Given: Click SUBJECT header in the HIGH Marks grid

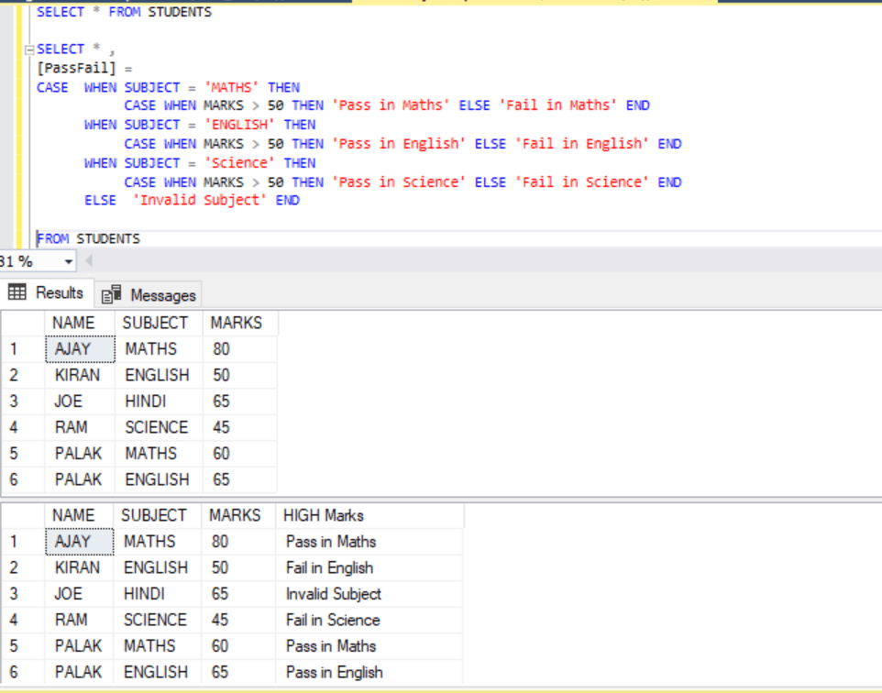Looking at the screenshot, I should tap(158, 516).
